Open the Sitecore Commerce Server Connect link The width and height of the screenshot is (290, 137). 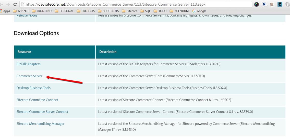42,112
